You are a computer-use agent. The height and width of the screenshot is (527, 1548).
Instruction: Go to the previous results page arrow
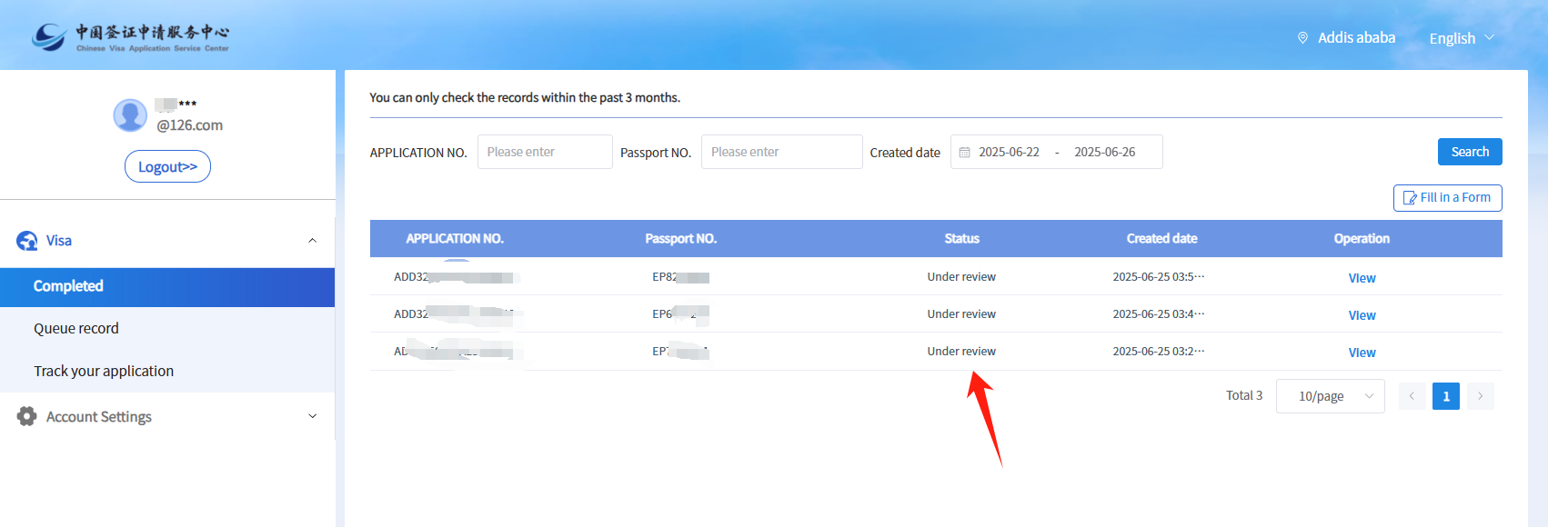pos(1412,396)
